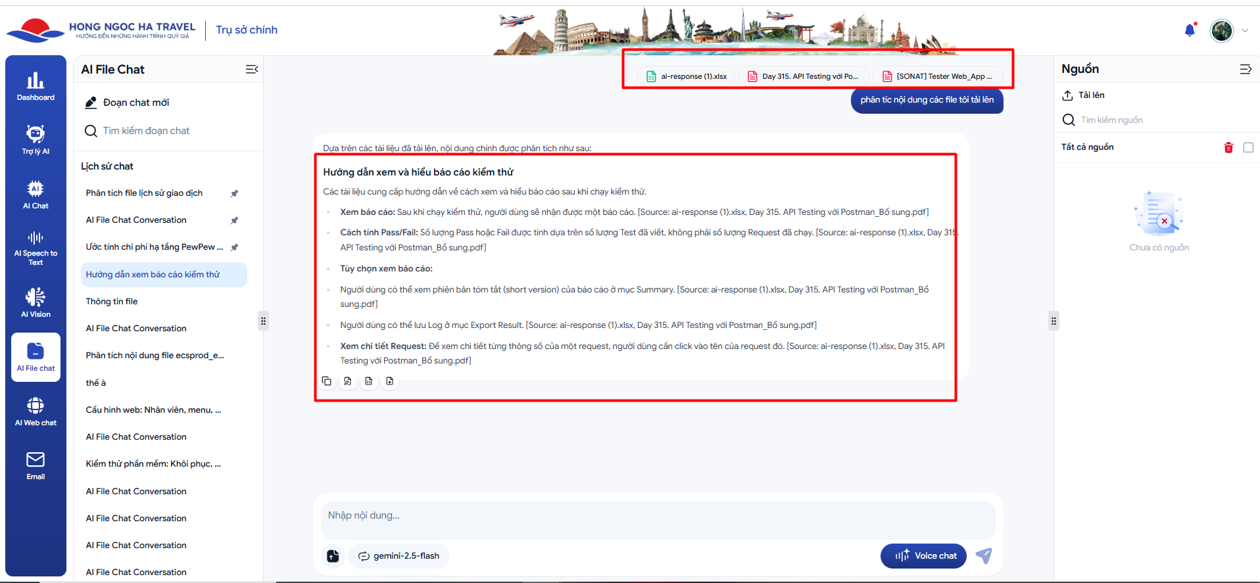This screenshot has width=1260, height=583.
Task: Click Tải lên to upload source
Action: click(1083, 95)
